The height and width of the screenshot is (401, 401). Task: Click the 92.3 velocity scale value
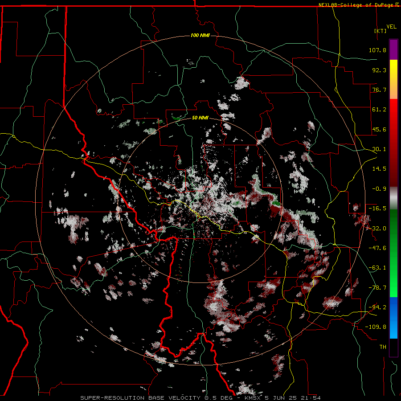point(379,70)
